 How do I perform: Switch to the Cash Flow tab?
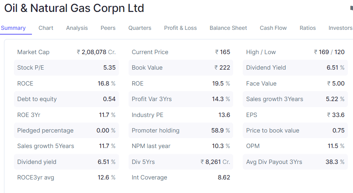click(273, 28)
